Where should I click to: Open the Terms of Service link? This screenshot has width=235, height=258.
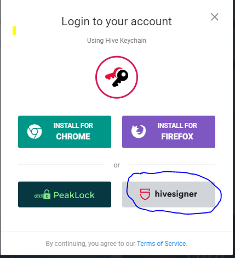pos(162,244)
